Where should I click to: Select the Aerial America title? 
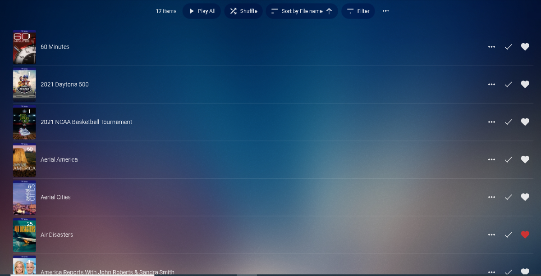pyautogui.click(x=59, y=159)
